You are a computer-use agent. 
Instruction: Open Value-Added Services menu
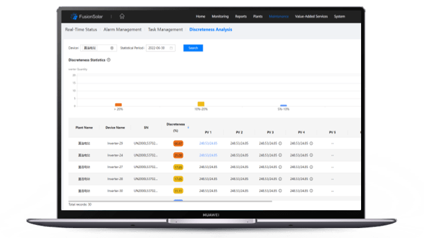311,17
